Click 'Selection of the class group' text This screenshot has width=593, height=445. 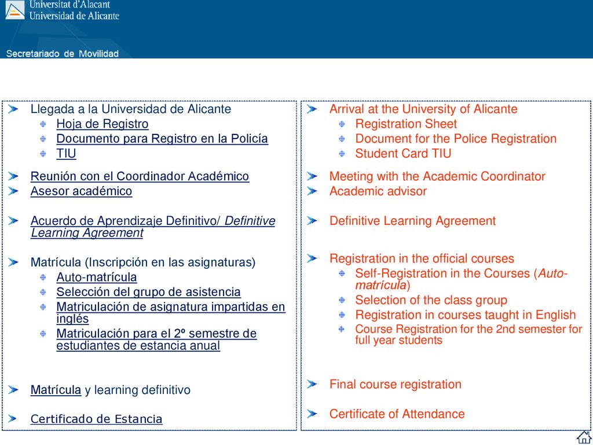tap(431, 301)
